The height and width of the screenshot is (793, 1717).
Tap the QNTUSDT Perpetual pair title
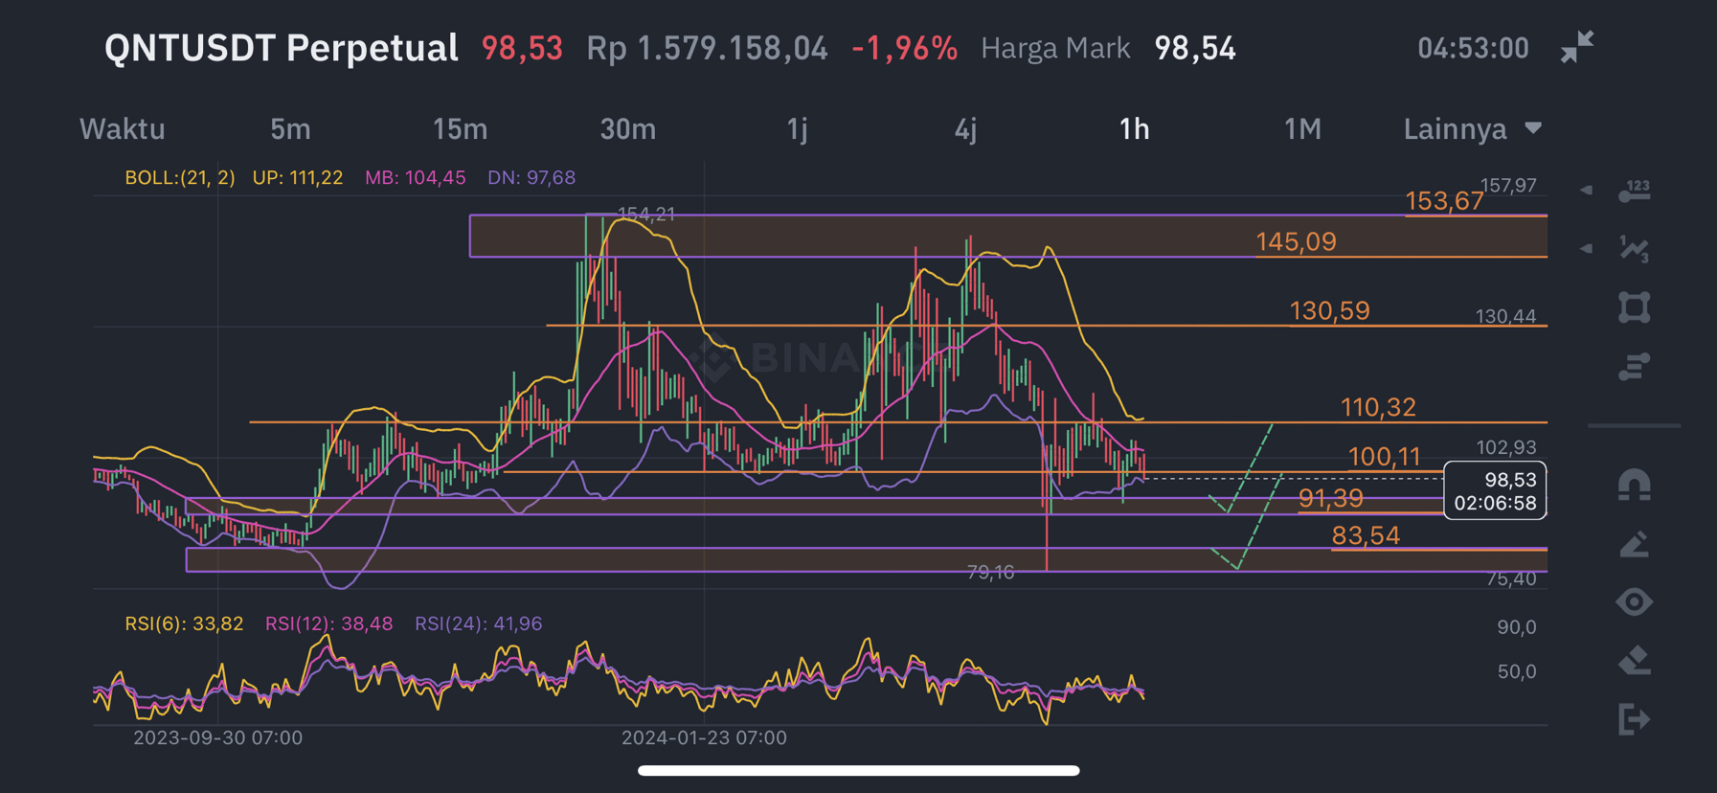(281, 48)
